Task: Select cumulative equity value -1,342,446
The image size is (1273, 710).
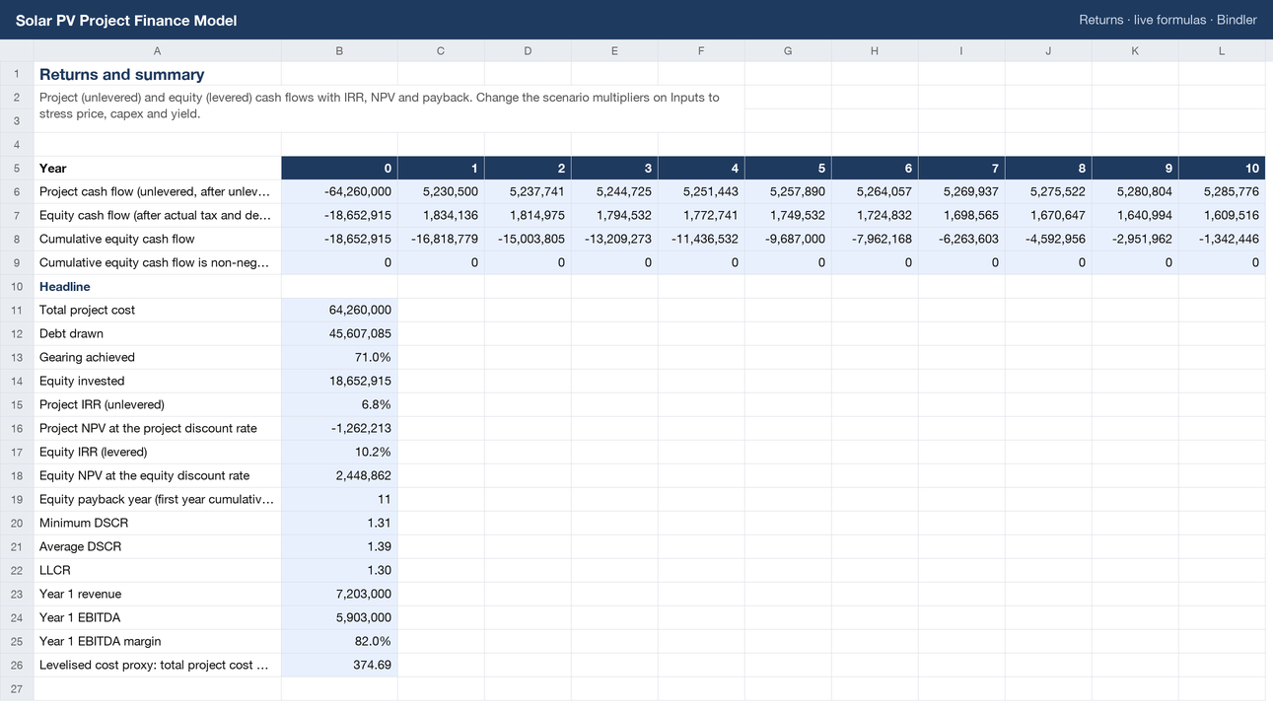Action: pos(1222,239)
